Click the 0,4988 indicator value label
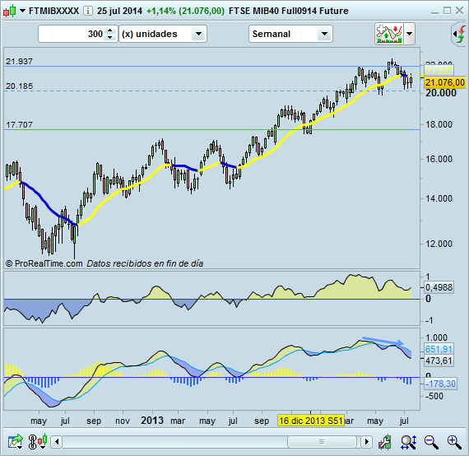Screen dimensions: 469x456 [x=439, y=287]
